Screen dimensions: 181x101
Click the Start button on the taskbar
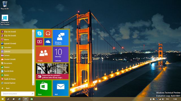tap(3, 99)
